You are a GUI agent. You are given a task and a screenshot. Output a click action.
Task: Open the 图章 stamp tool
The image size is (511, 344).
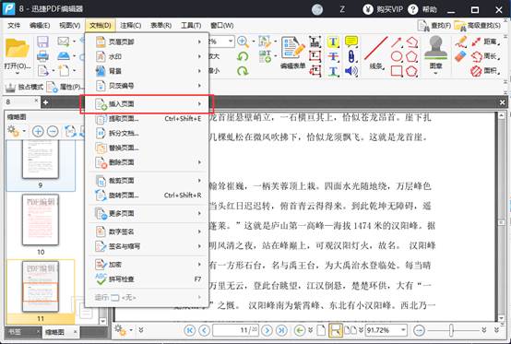(435, 53)
